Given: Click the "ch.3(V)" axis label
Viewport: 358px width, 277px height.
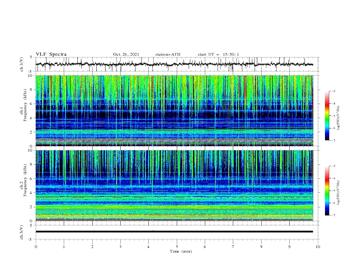Looking at the screenshot, I should [22, 232].
